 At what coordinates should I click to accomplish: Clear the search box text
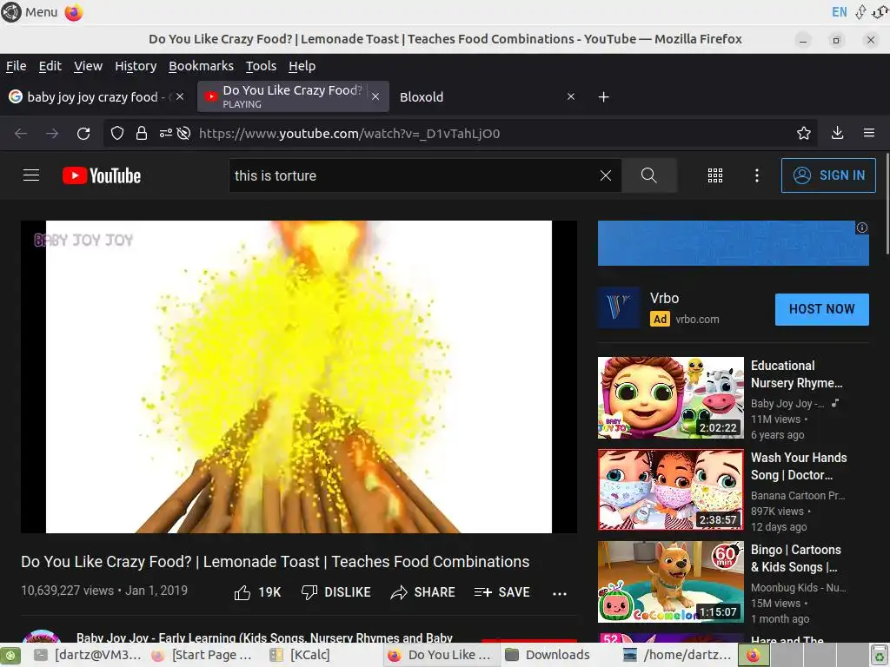(606, 175)
